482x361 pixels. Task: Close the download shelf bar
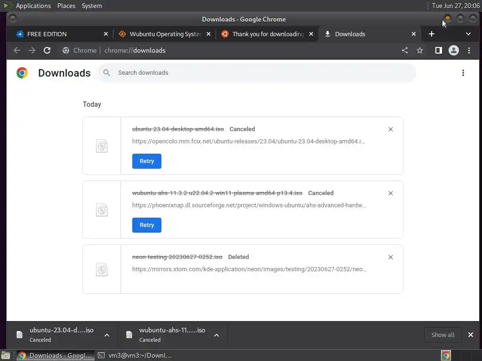tap(471, 335)
